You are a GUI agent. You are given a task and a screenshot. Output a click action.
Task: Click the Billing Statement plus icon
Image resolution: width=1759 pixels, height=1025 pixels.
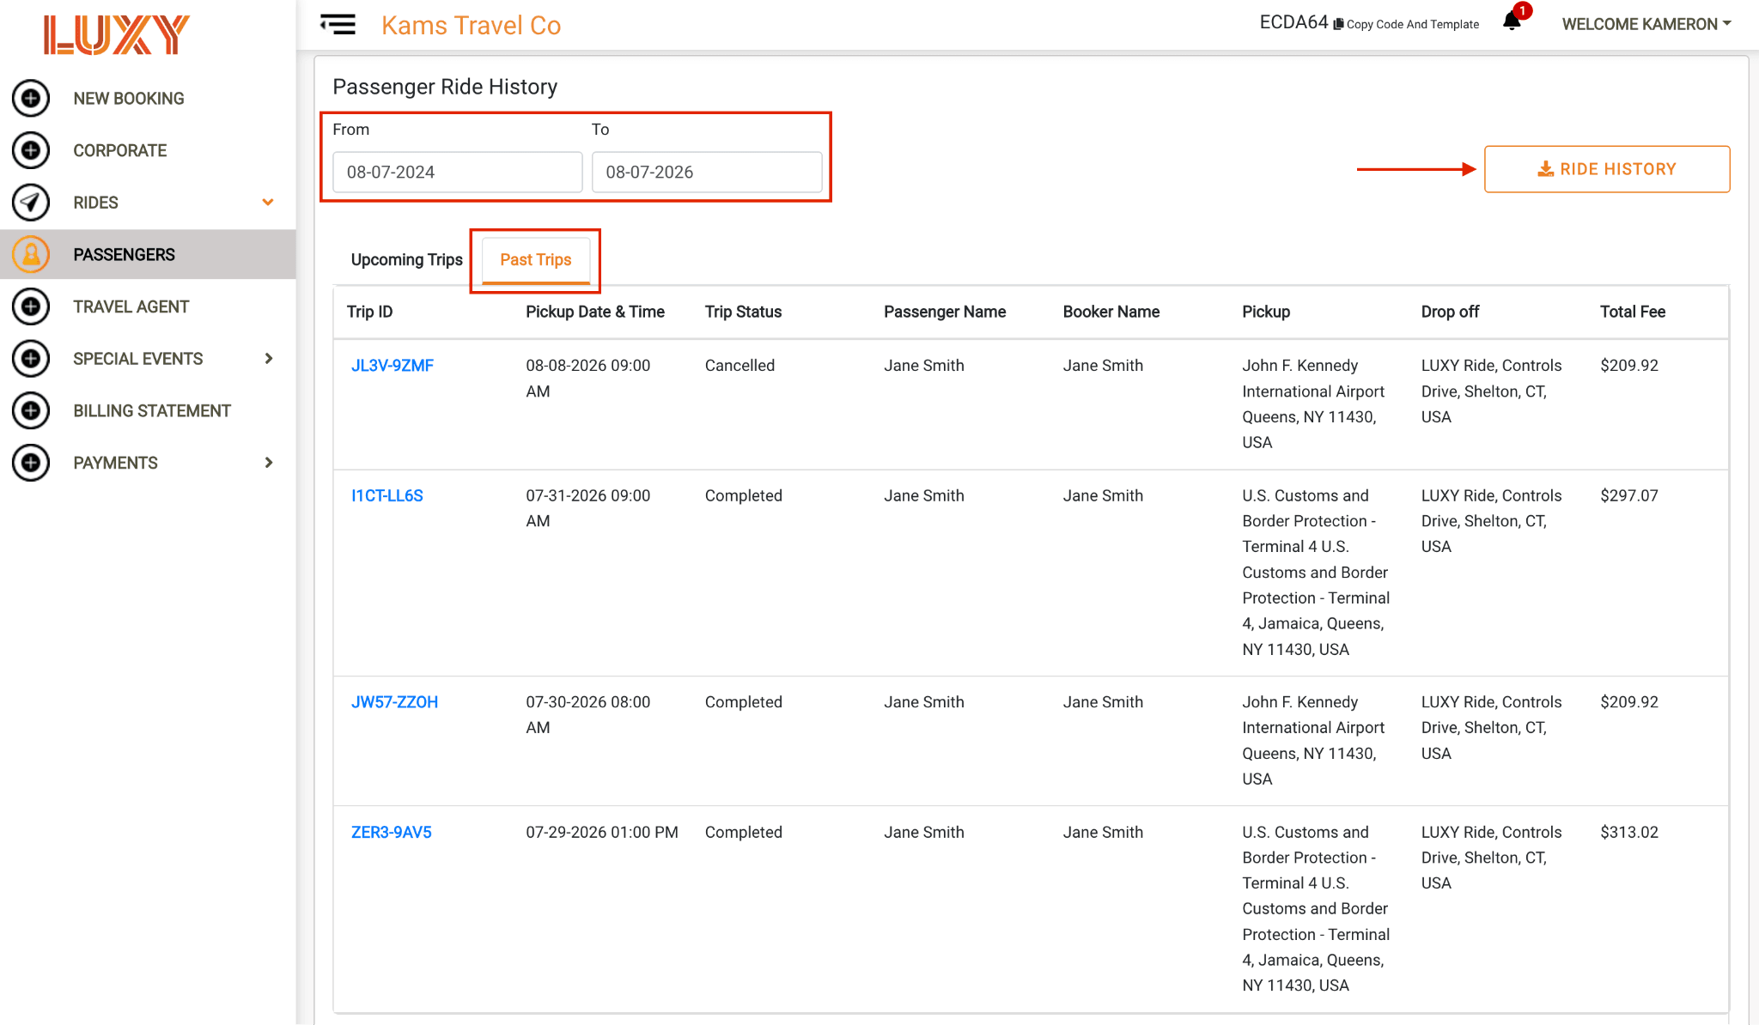pos(31,410)
